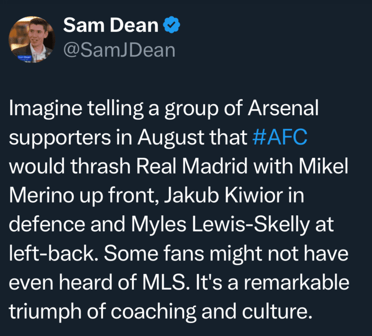
Task: Click the word "supporters" in the tweet
Action: [x=55, y=137]
